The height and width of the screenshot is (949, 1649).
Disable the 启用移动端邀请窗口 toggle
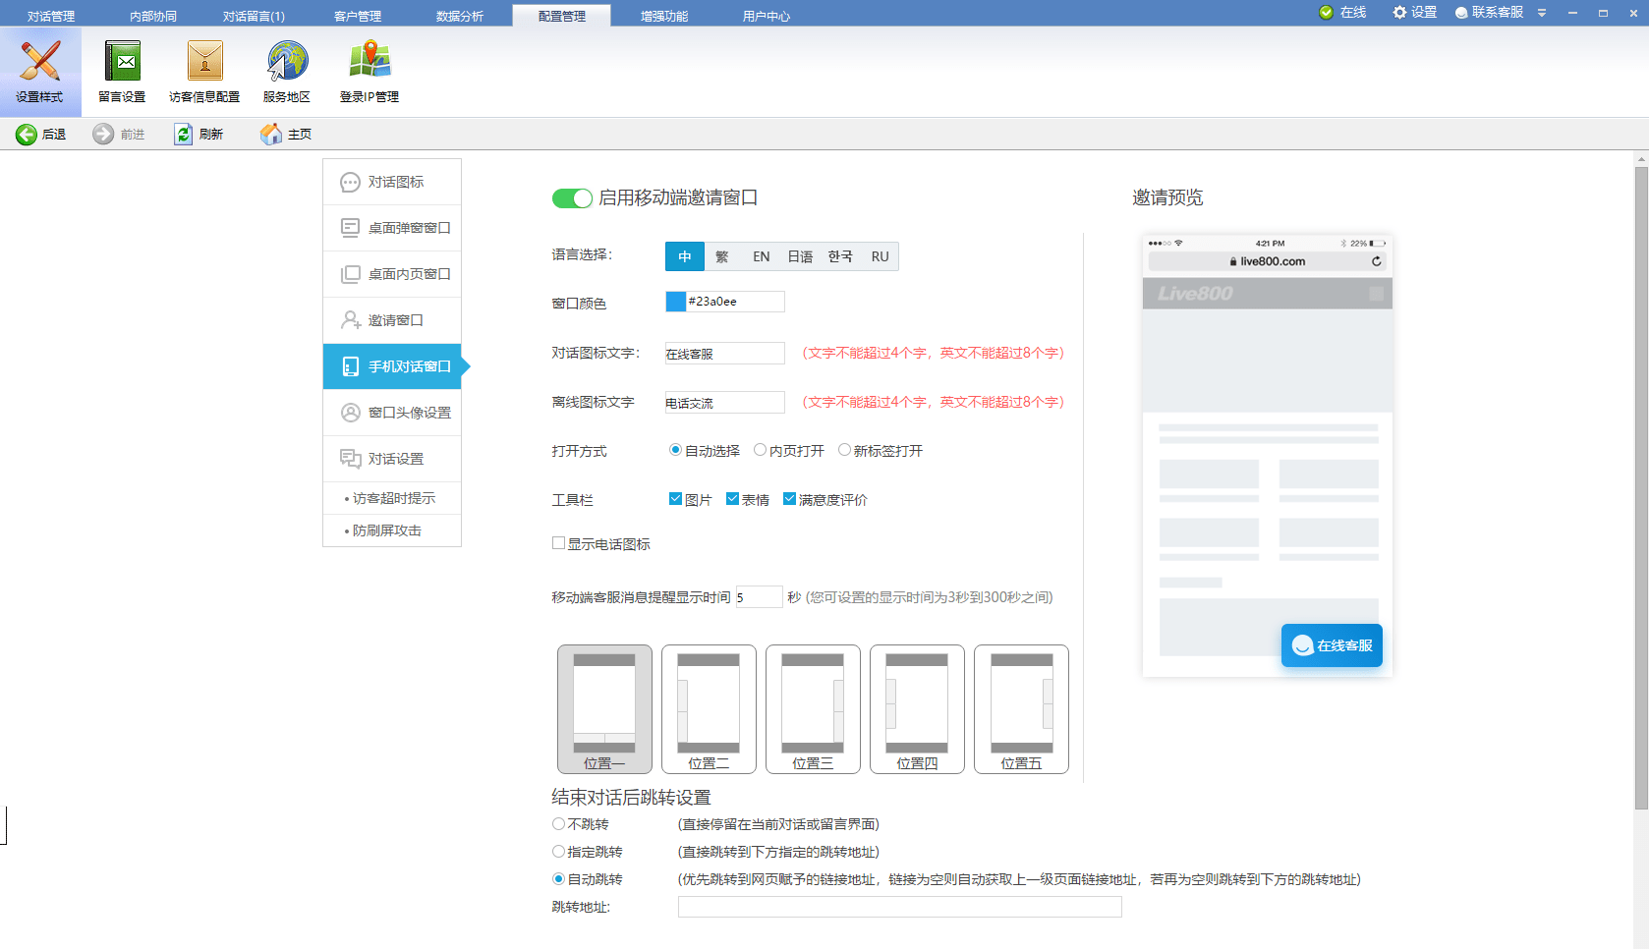click(x=571, y=197)
